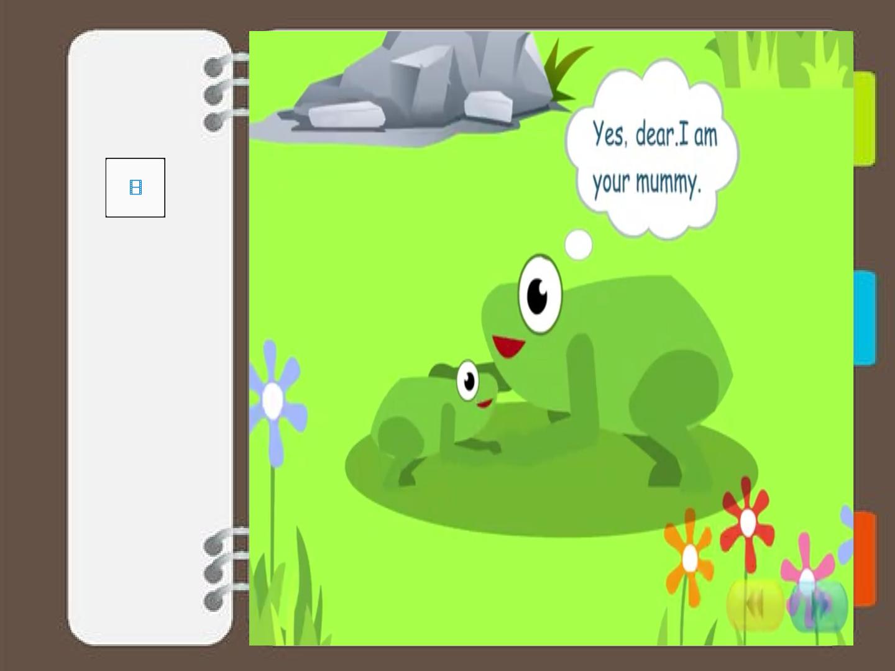Screen dimensions: 895x671
Task: Click the mother frog's red mouth
Action: pyautogui.click(x=508, y=347)
